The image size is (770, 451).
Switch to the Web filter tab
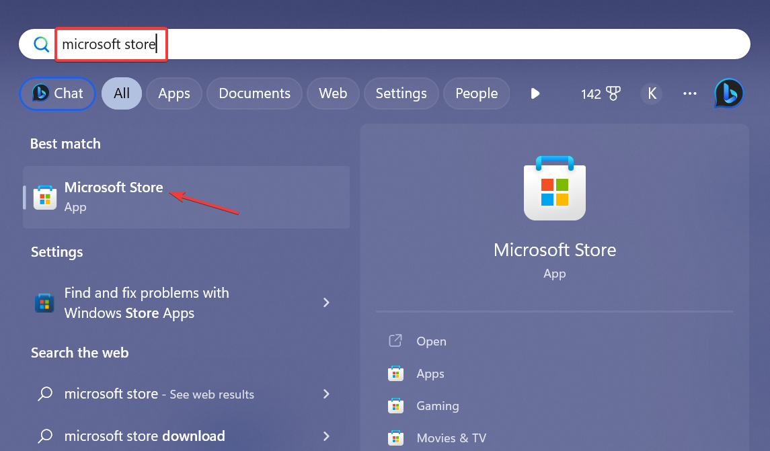pos(333,93)
